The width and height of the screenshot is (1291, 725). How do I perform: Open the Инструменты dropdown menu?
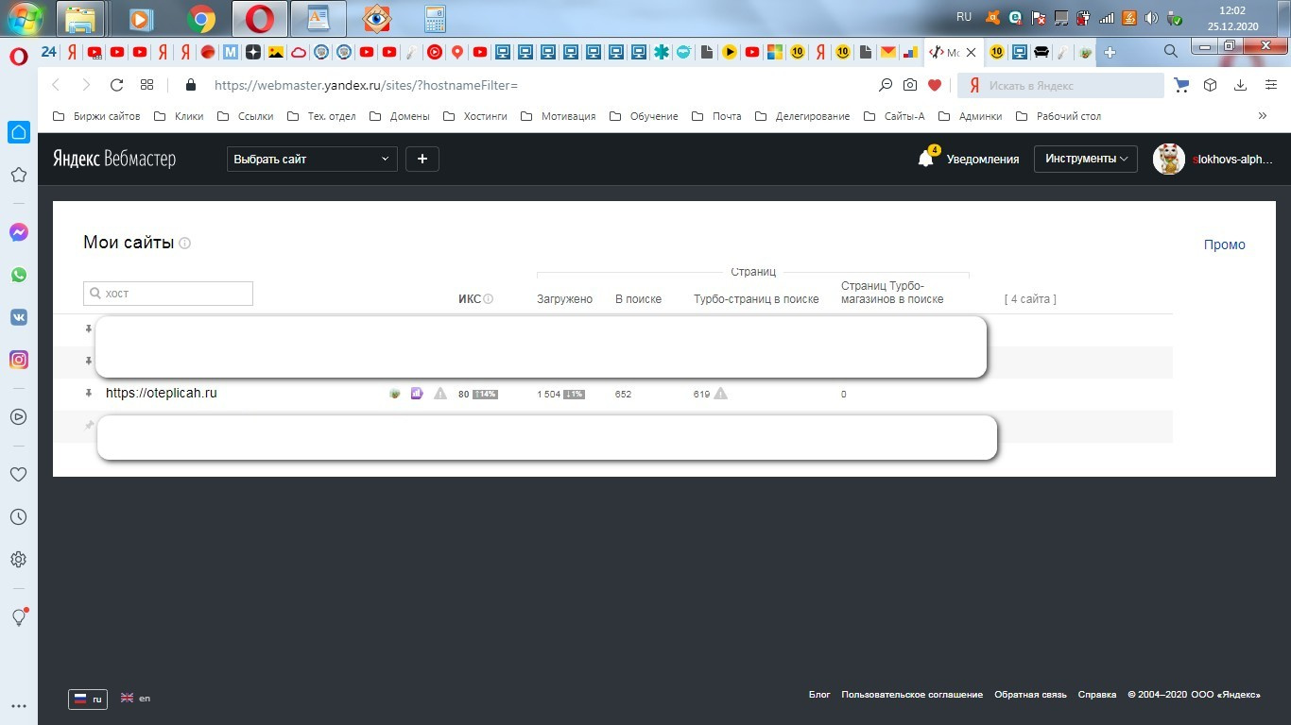click(x=1085, y=159)
